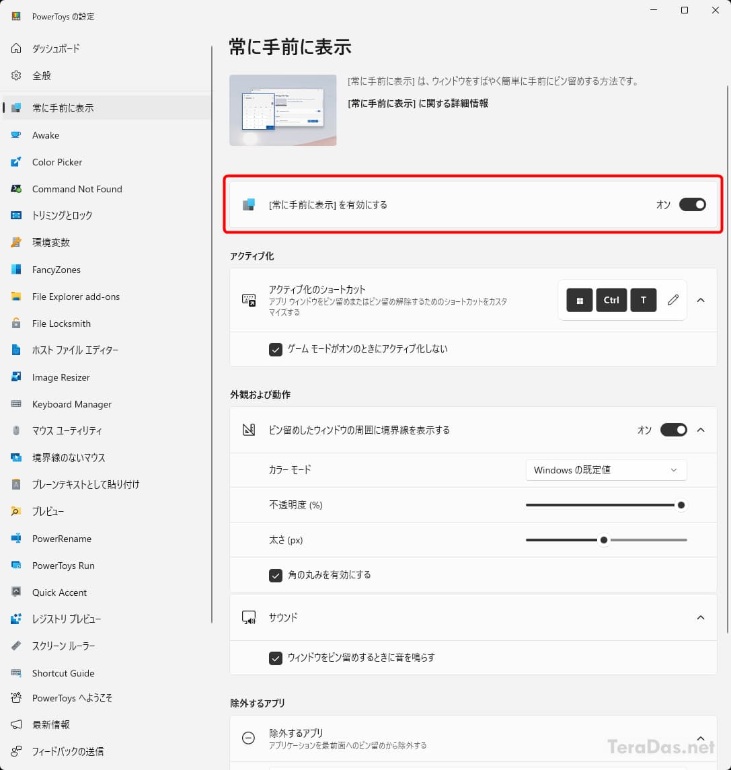Open [常に手前に表示] に関する詳細情報 link

click(x=418, y=103)
